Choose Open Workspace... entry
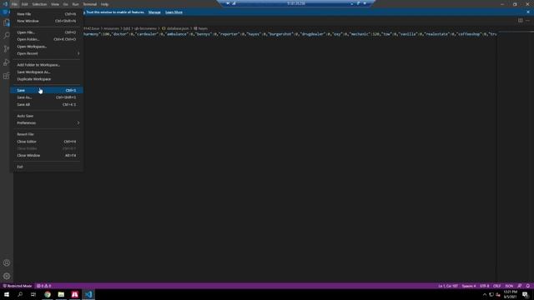 tap(47, 47)
